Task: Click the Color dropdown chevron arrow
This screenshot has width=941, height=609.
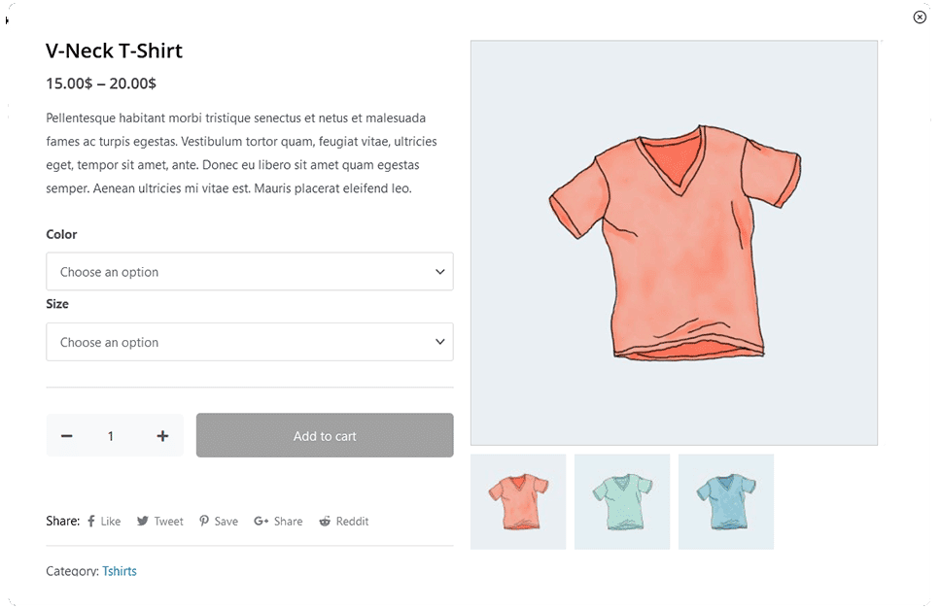Action: point(439,272)
